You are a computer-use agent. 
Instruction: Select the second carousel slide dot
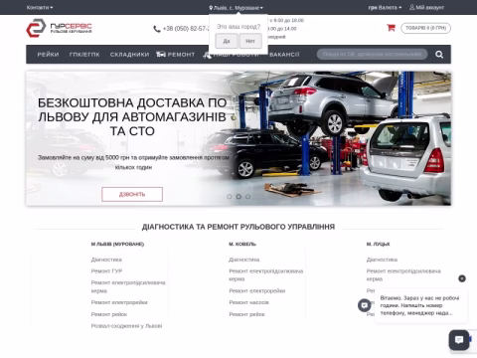tap(238, 197)
